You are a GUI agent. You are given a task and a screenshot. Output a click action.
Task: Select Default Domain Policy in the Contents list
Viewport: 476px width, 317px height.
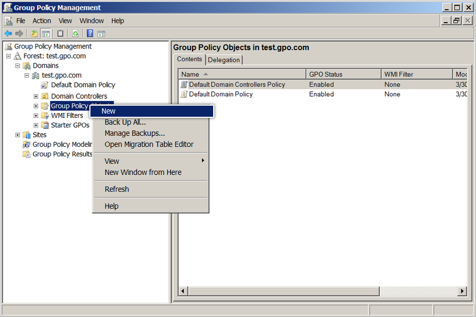point(221,95)
